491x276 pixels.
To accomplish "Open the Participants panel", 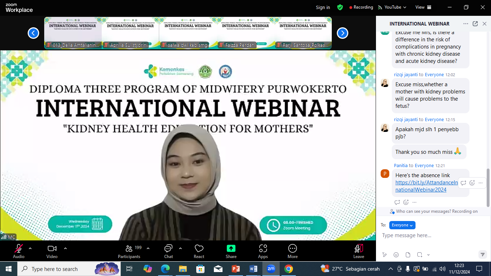I will pos(129,251).
